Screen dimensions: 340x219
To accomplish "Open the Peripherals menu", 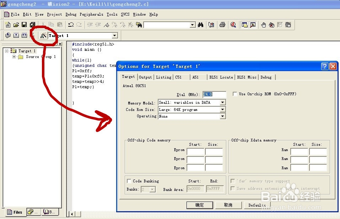I will coord(91,14).
